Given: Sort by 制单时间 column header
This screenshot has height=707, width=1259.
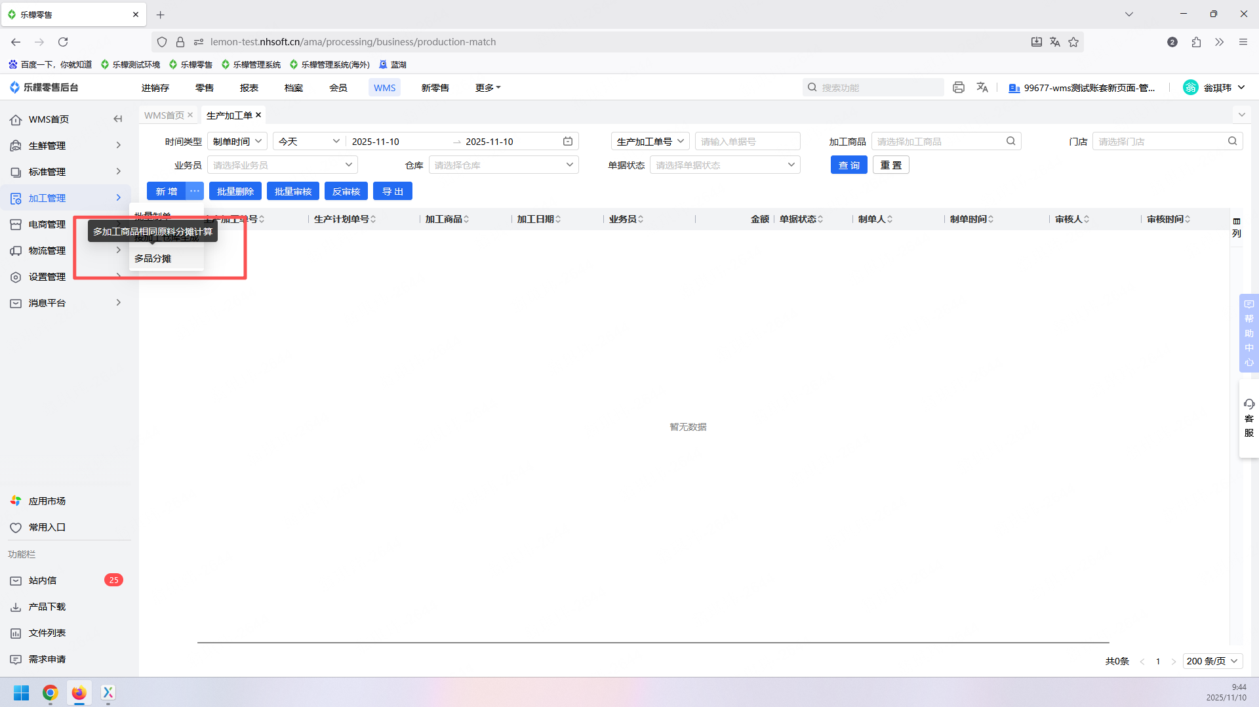Looking at the screenshot, I should click(x=972, y=219).
